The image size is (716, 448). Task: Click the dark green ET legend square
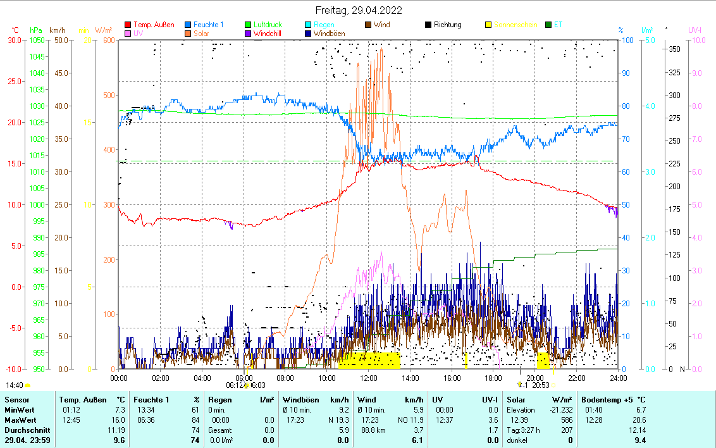[x=548, y=25]
